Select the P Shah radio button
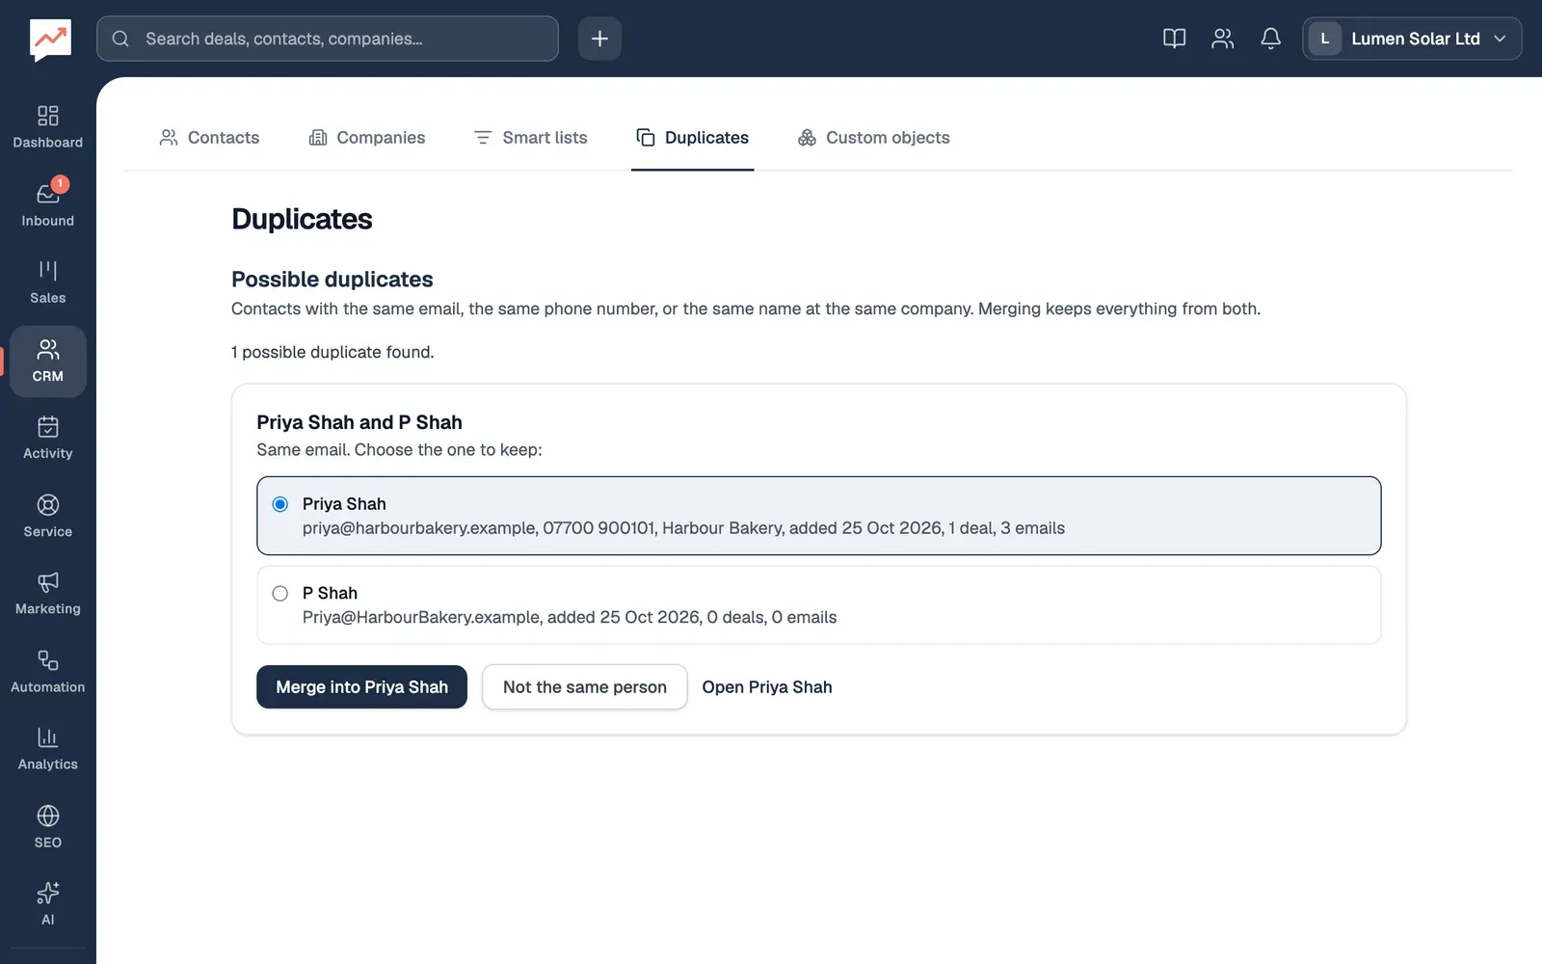1542x964 pixels. (280, 594)
